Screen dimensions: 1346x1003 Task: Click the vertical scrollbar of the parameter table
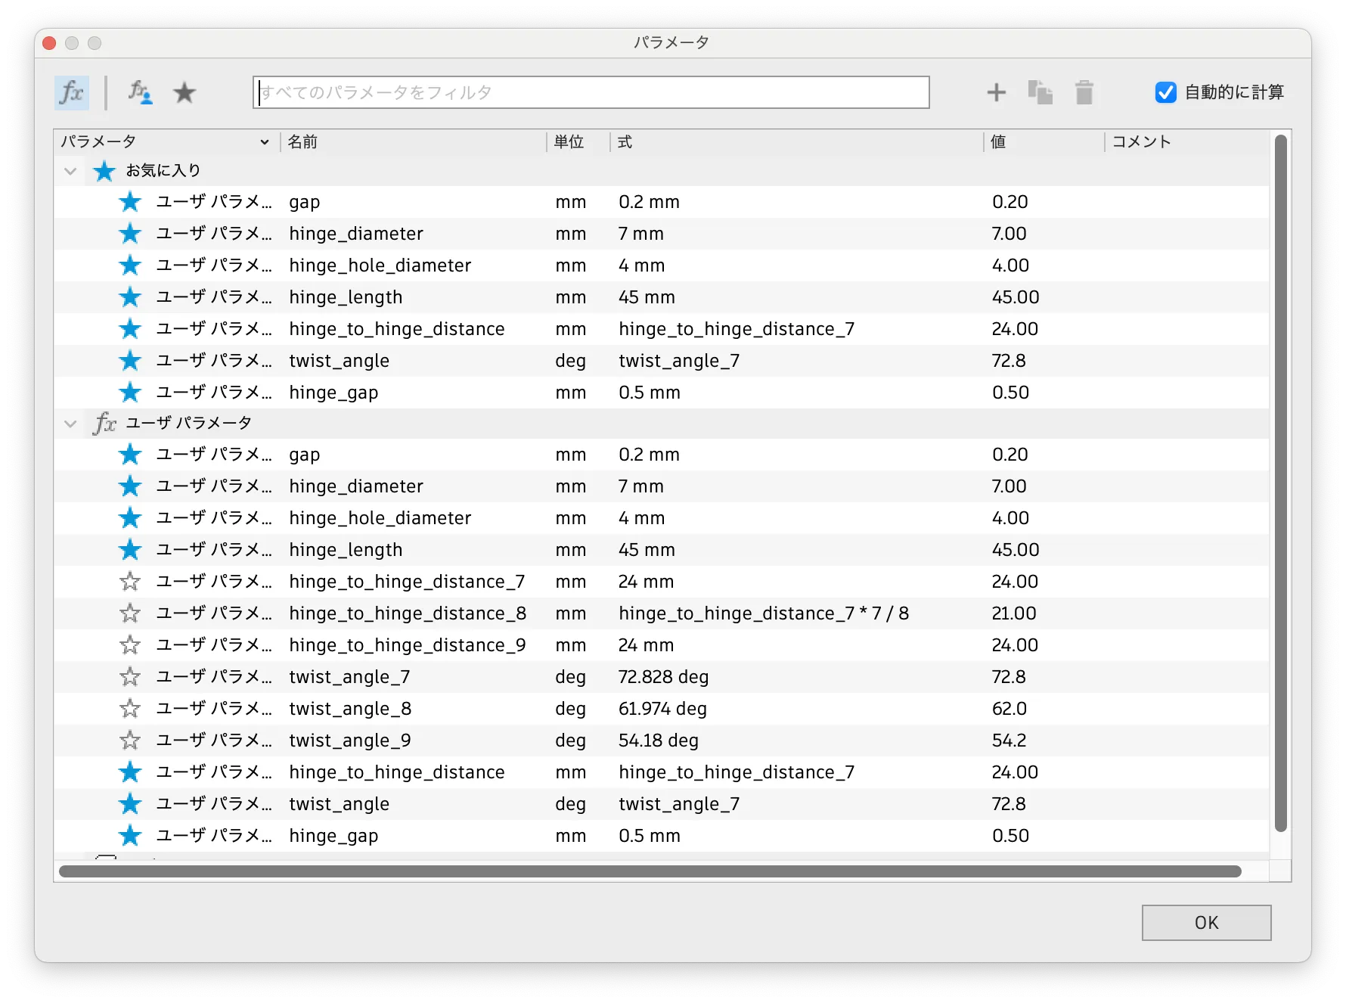pyautogui.click(x=1280, y=483)
